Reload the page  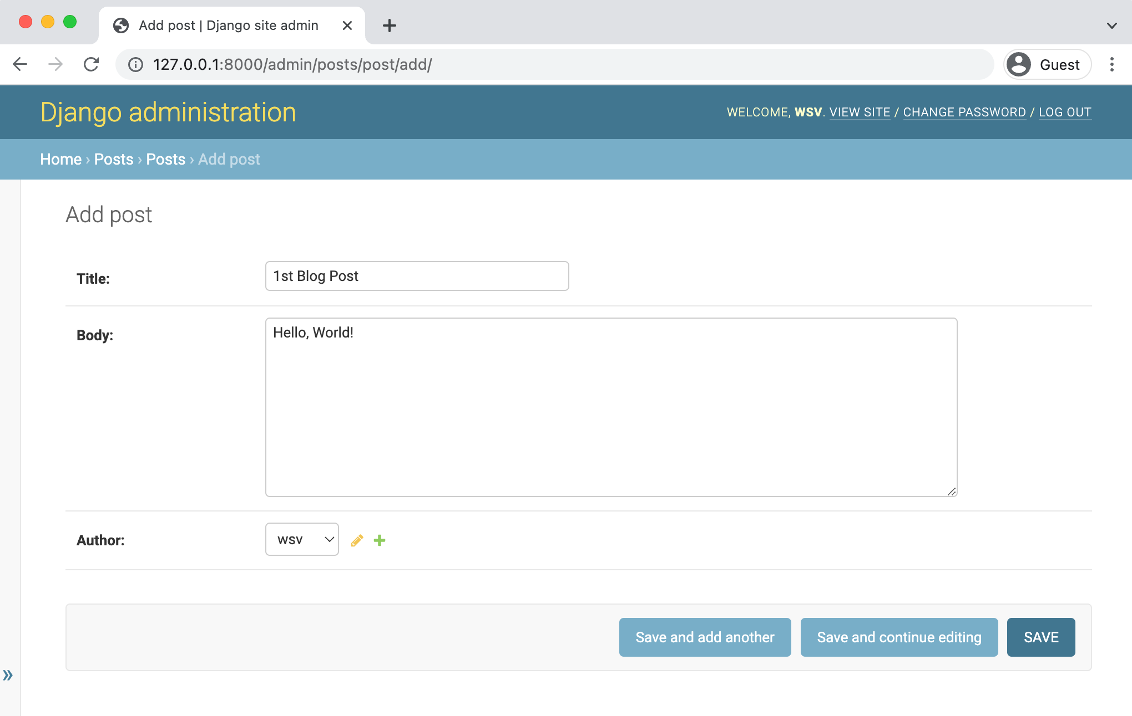coord(91,64)
